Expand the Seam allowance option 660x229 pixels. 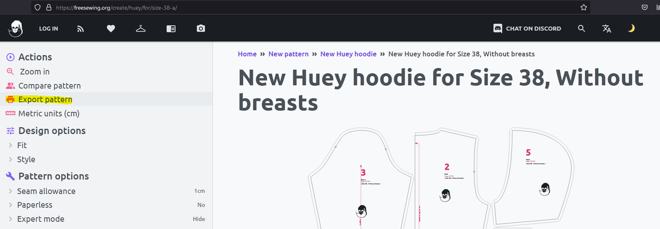click(x=106, y=191)
